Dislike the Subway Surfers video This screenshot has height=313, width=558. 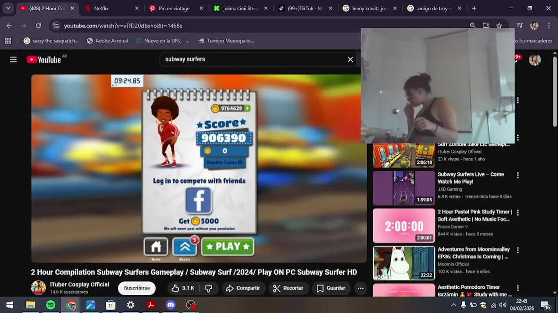[208, 288]
